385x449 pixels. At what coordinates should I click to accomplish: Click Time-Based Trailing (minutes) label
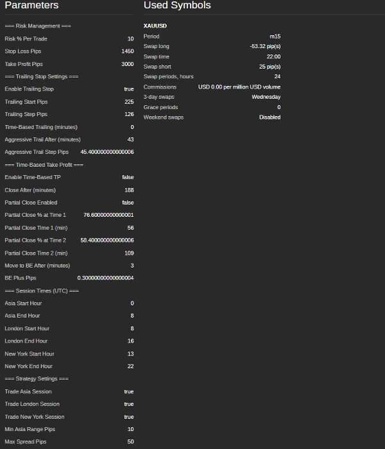[x=41, y=127]
